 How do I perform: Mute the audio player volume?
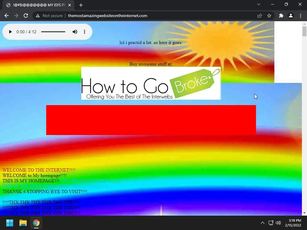tap(75, 32)
